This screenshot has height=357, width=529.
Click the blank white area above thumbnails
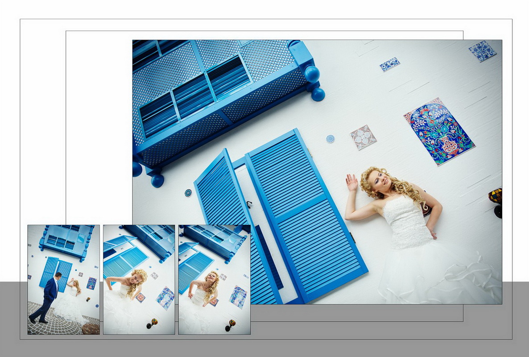98,134
